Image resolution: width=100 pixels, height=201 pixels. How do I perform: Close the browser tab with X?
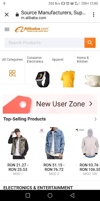[x=7, y=15]
